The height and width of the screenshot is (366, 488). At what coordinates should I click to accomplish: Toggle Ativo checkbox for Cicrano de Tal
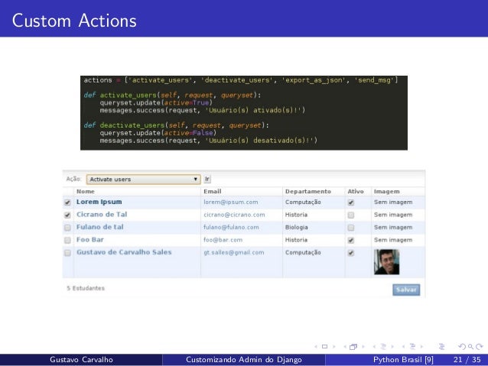pos(351,215)
